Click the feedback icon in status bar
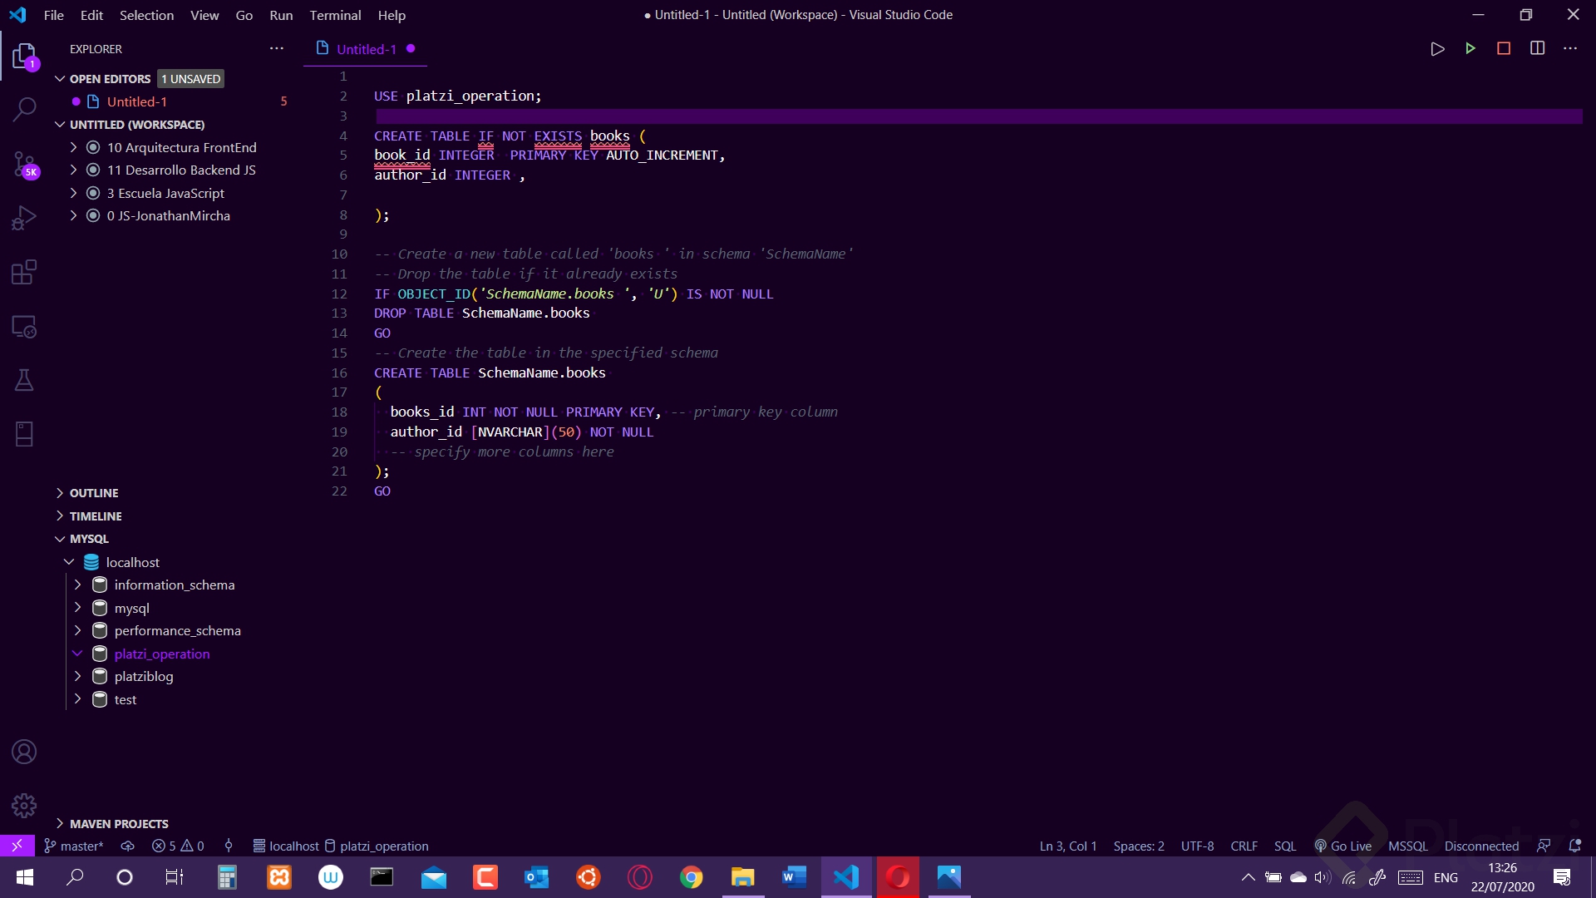This screenshot has height=898, width=1596. (1544, 846)
